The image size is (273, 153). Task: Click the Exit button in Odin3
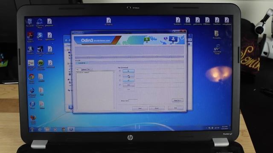click(x=175, y=108)
